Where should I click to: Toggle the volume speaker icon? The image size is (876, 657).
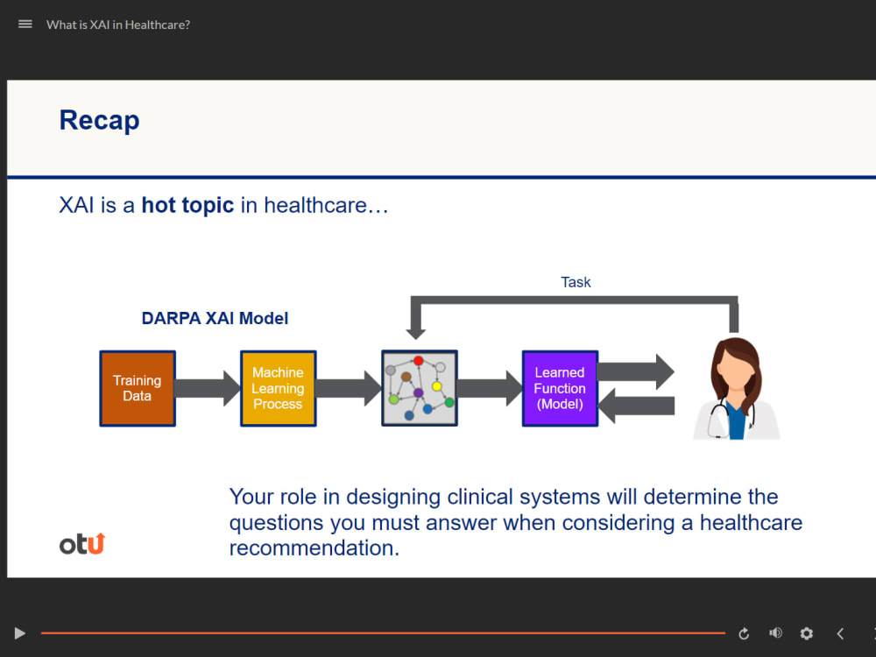pos(775,633)
